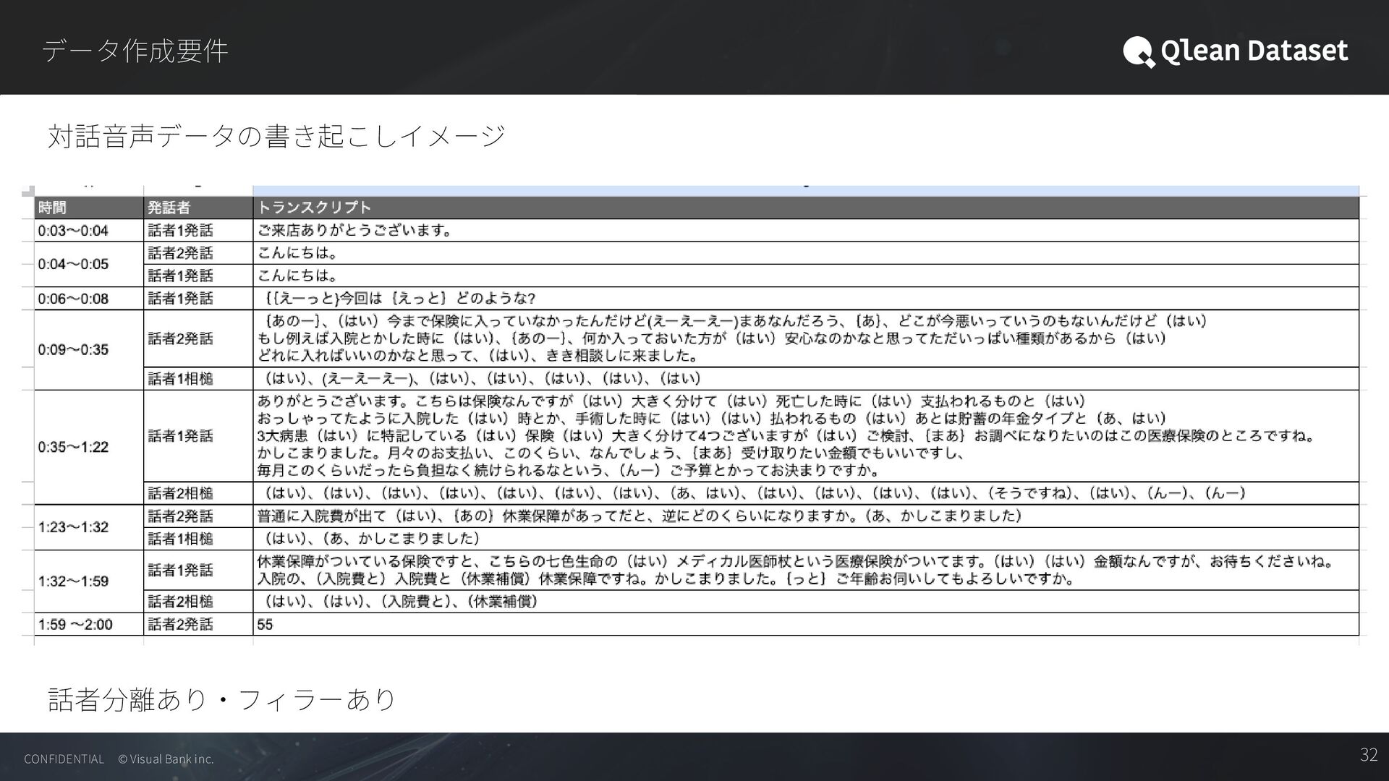Click the 時間 column header
Viewport: 1389px width, 781px height.
pos(89,208)
